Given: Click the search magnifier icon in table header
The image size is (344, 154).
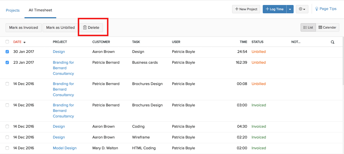Looking at the screenshot, I should [332, 42].
